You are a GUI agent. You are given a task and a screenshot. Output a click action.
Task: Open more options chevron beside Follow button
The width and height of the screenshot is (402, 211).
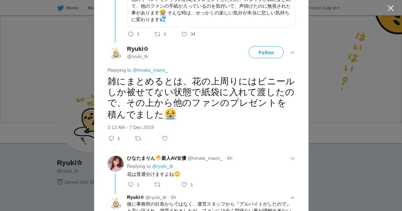(292, 53)
